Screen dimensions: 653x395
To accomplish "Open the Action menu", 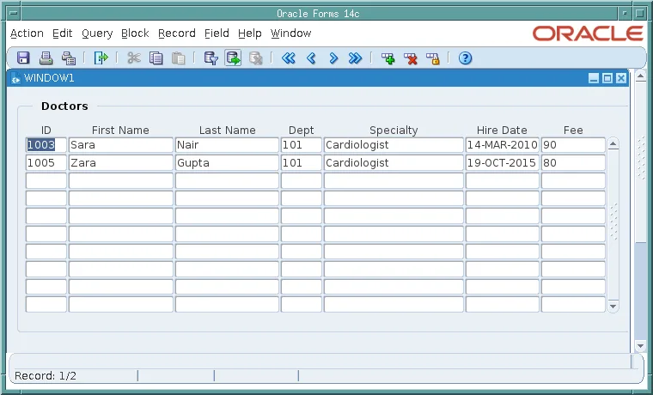I will [27, 33].
